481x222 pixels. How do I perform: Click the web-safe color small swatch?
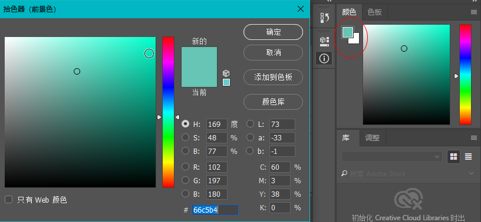[226, 82]
